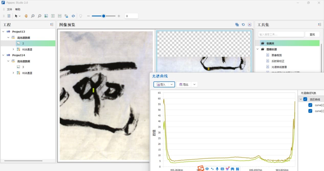Open the 导入 dropdown arrow
The image size is (324, 171).
(x=172, y=85)
